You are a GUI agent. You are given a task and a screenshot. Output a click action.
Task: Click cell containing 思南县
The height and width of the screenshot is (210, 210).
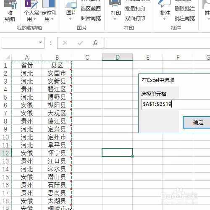pyautogui.click(x=57, y=193)
